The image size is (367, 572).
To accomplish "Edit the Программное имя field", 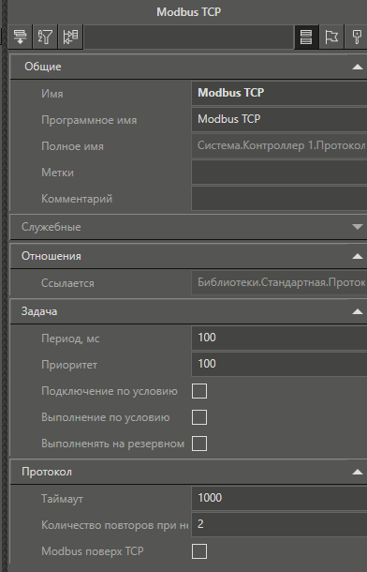I will pos(279,119).
